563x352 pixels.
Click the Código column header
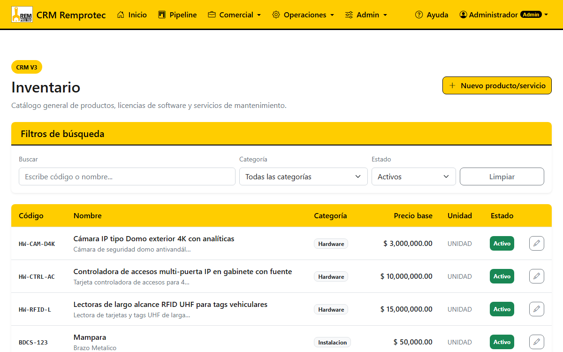pos(31,215)
